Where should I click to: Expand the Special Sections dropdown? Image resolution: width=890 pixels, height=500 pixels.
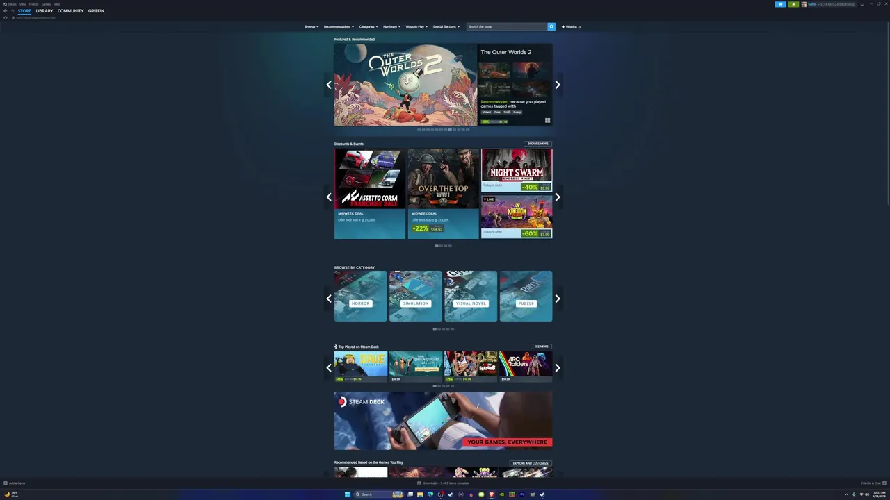coord(446,26)
